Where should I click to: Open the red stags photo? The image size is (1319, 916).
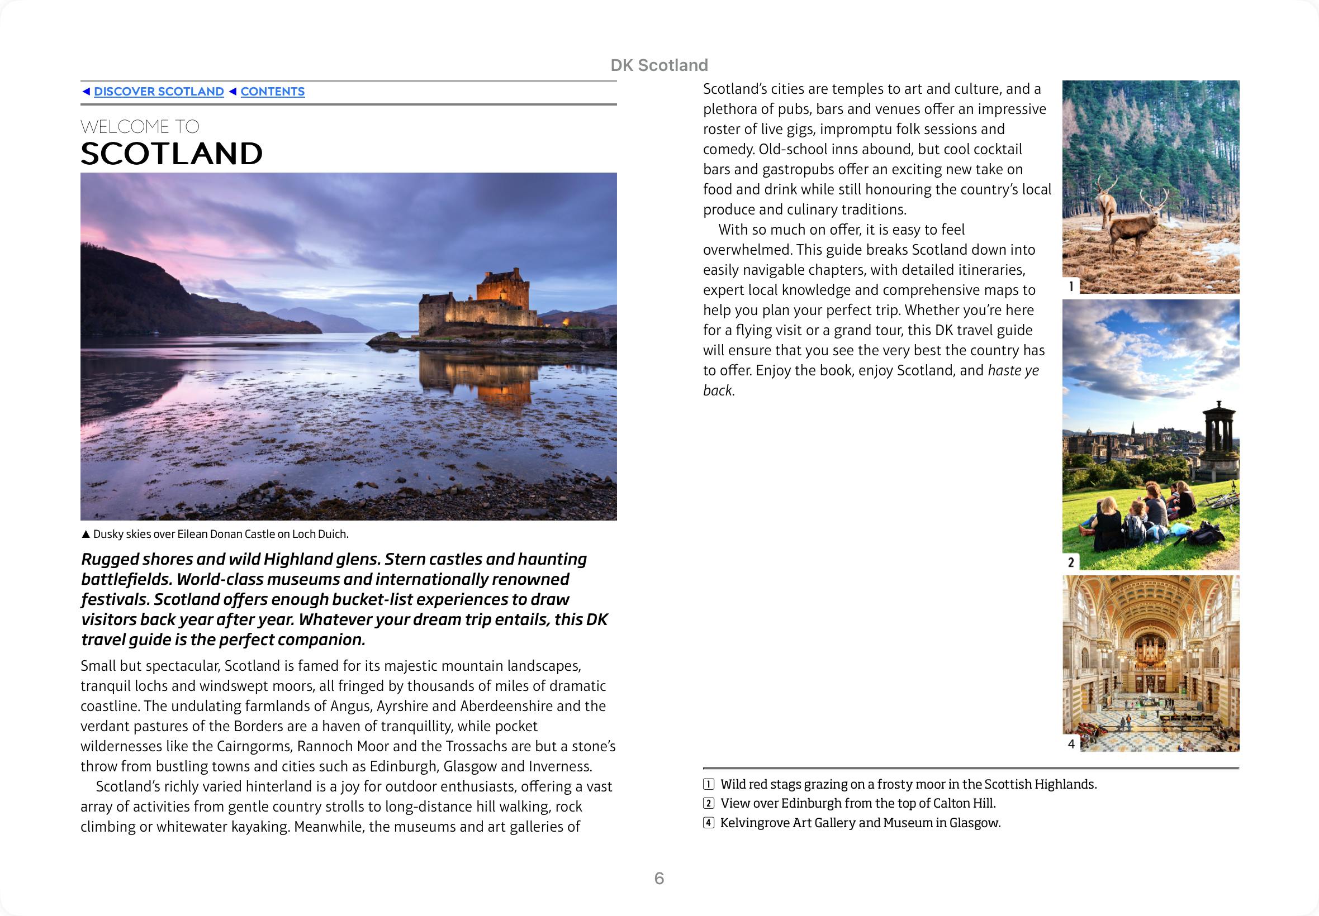(x=1150, y=187)
